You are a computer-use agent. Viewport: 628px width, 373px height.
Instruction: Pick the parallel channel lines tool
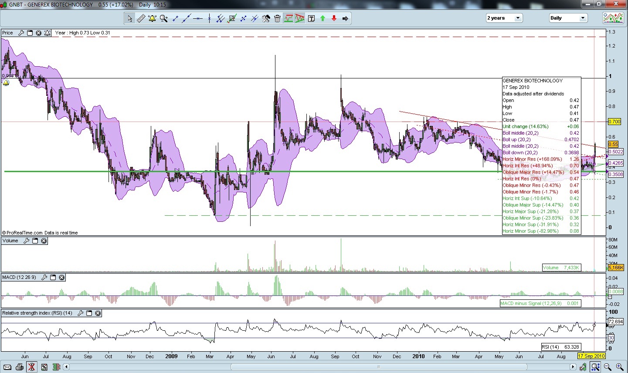tap(221, 18)
